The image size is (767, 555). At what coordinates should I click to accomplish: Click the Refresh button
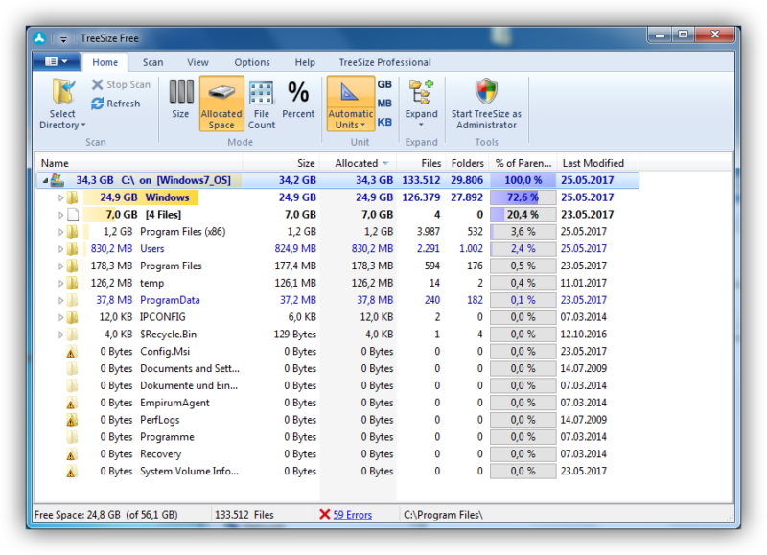[x=116, y=104]
